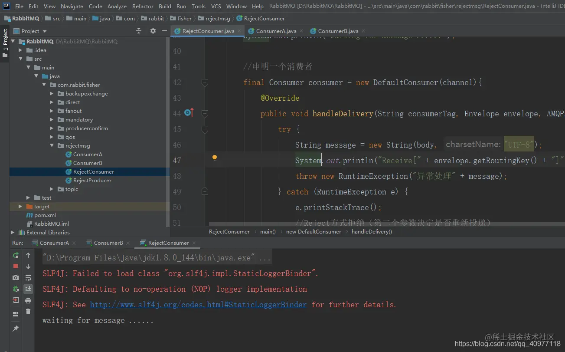565x352 pixels.
Task: Expand the backupexchange package
Action: [51, 93]
